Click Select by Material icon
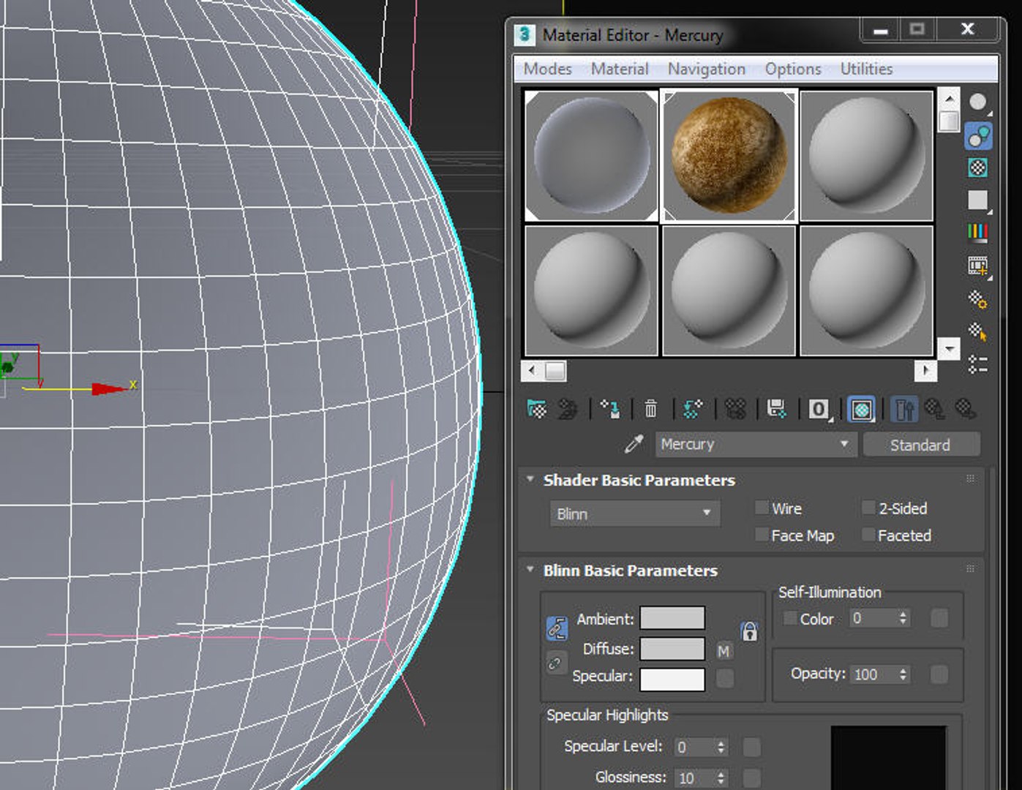 tap(978, 332)
